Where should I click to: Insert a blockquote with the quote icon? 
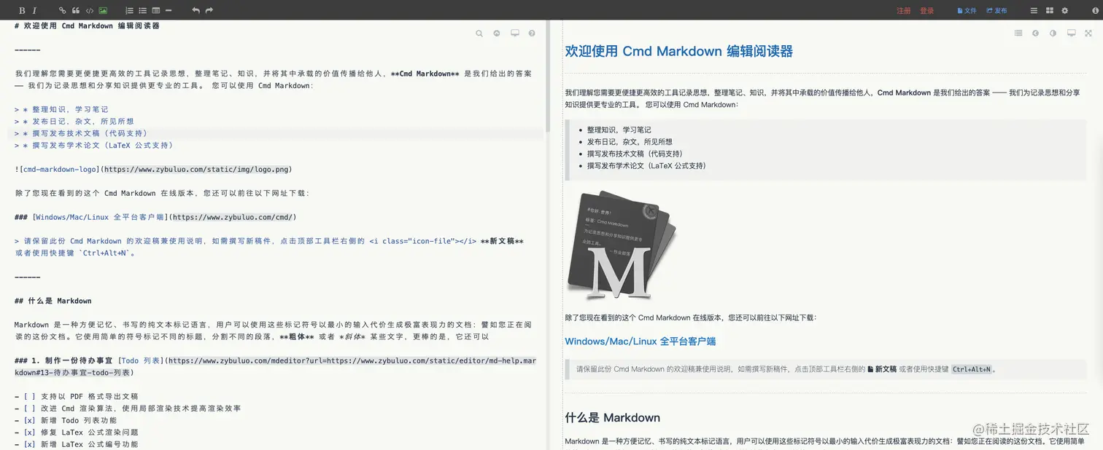74,10
